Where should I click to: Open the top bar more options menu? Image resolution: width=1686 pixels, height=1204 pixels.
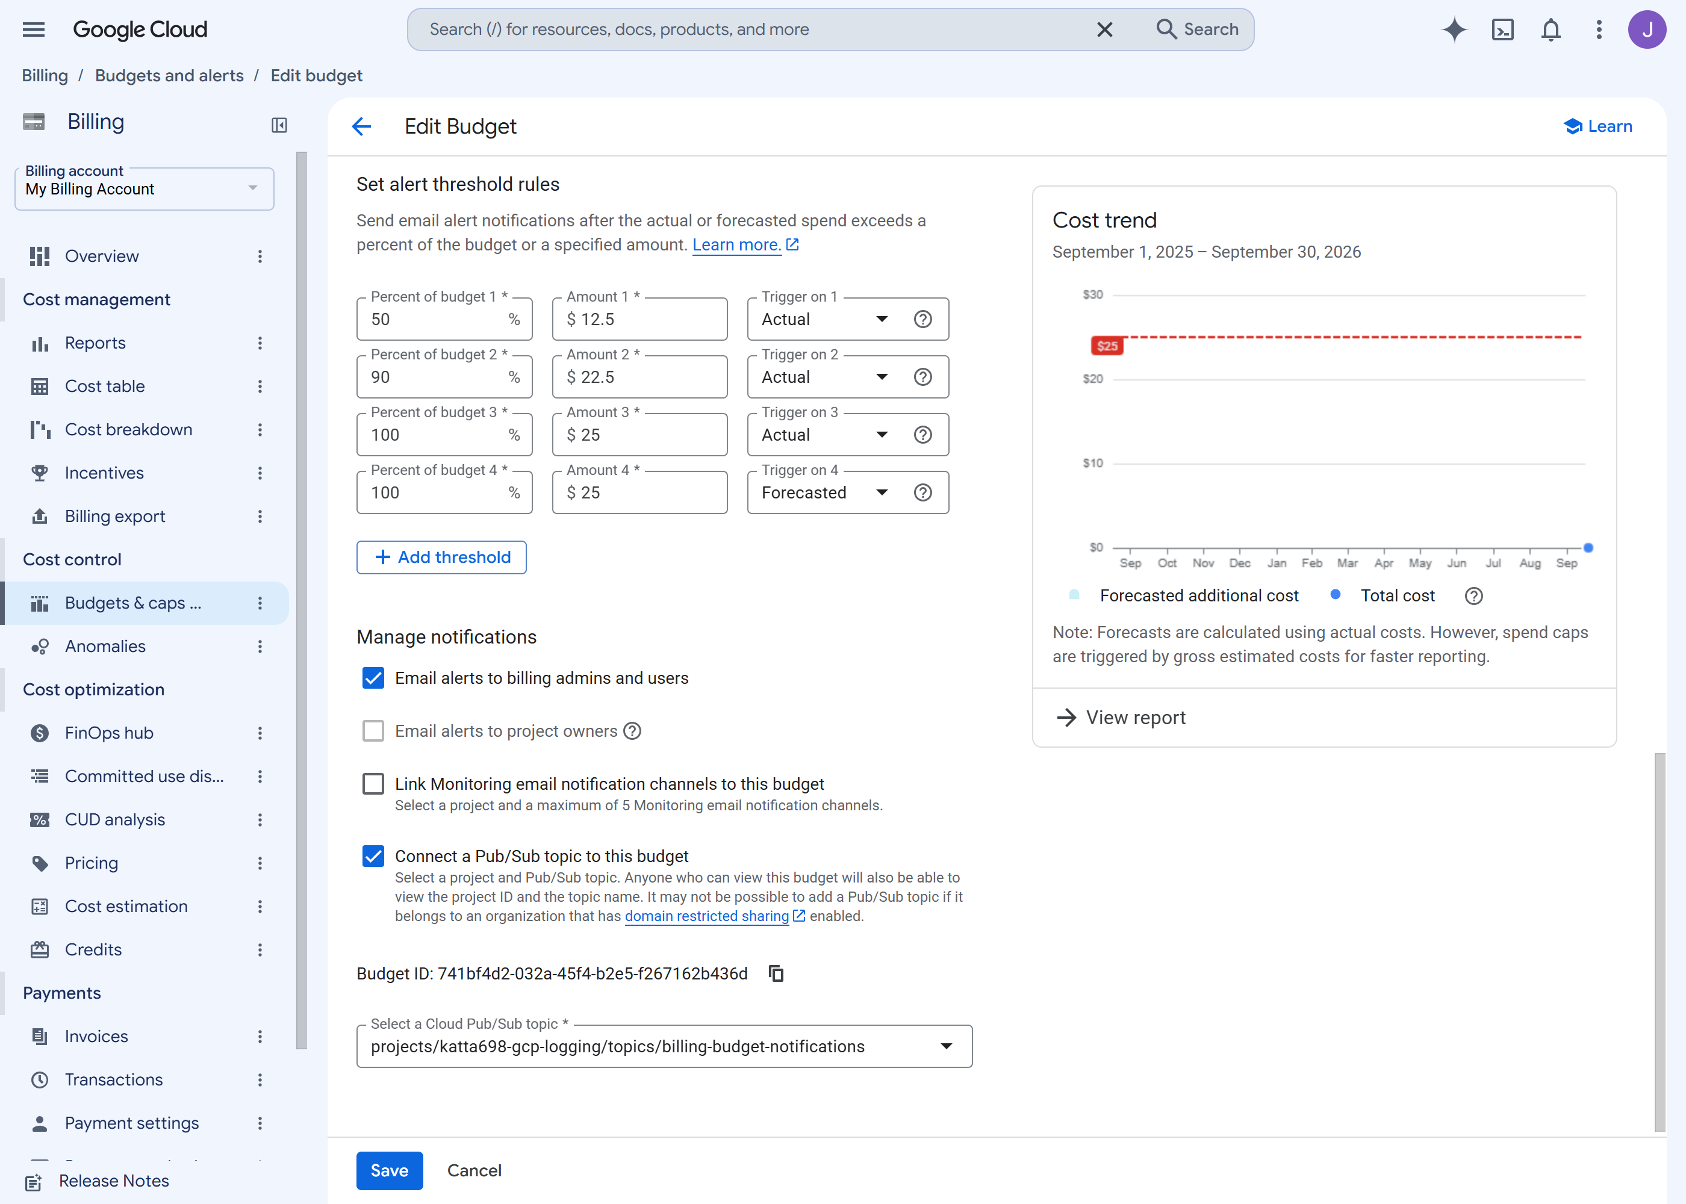coord(1599,29)
